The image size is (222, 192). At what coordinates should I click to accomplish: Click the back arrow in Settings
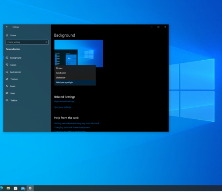[x=7, y=27]
